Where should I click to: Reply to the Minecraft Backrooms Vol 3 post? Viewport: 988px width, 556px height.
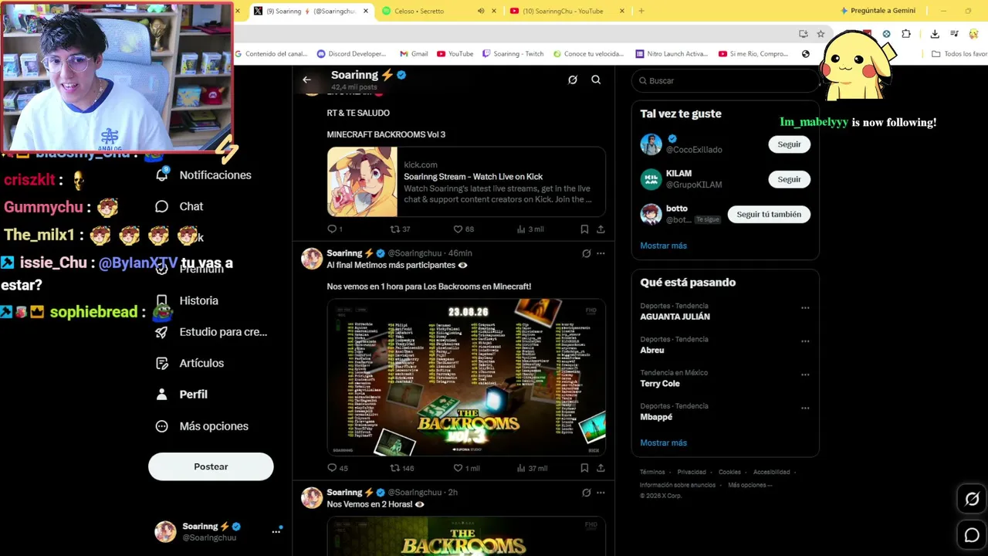[x=335, y=229]
